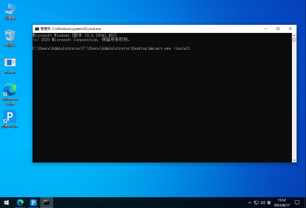Screen dimensions: 306x208
Task: Show hidden system tray icons
Action: pyautogui.click(x=250, y=203)
